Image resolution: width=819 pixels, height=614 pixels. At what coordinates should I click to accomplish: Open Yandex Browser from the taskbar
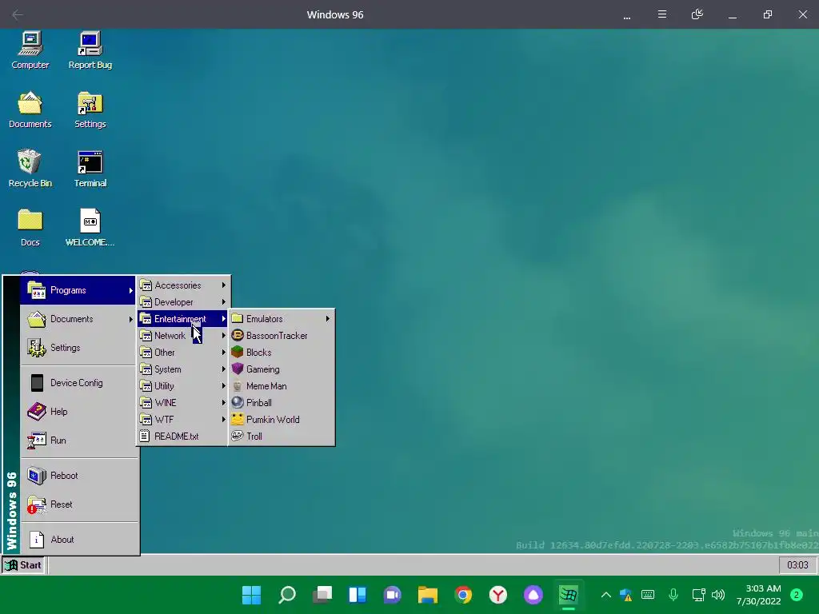[x=497, y=595]
